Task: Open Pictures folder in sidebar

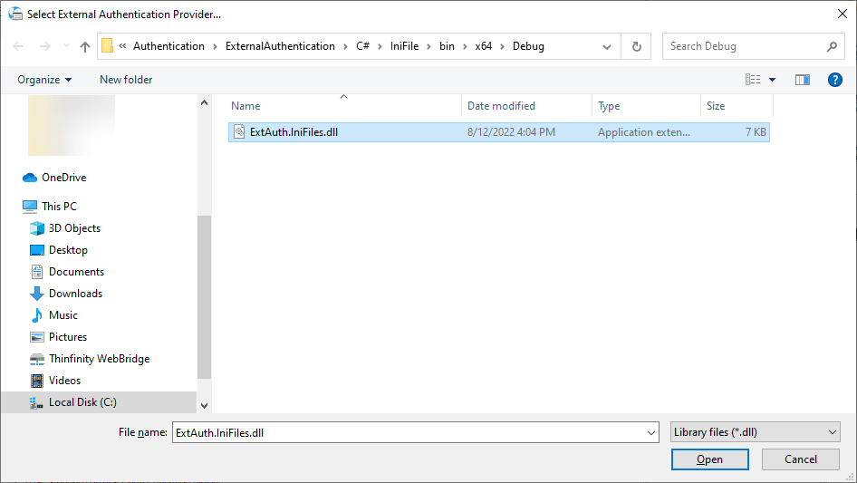Action: pyautogui.click(x=68, y=337)
